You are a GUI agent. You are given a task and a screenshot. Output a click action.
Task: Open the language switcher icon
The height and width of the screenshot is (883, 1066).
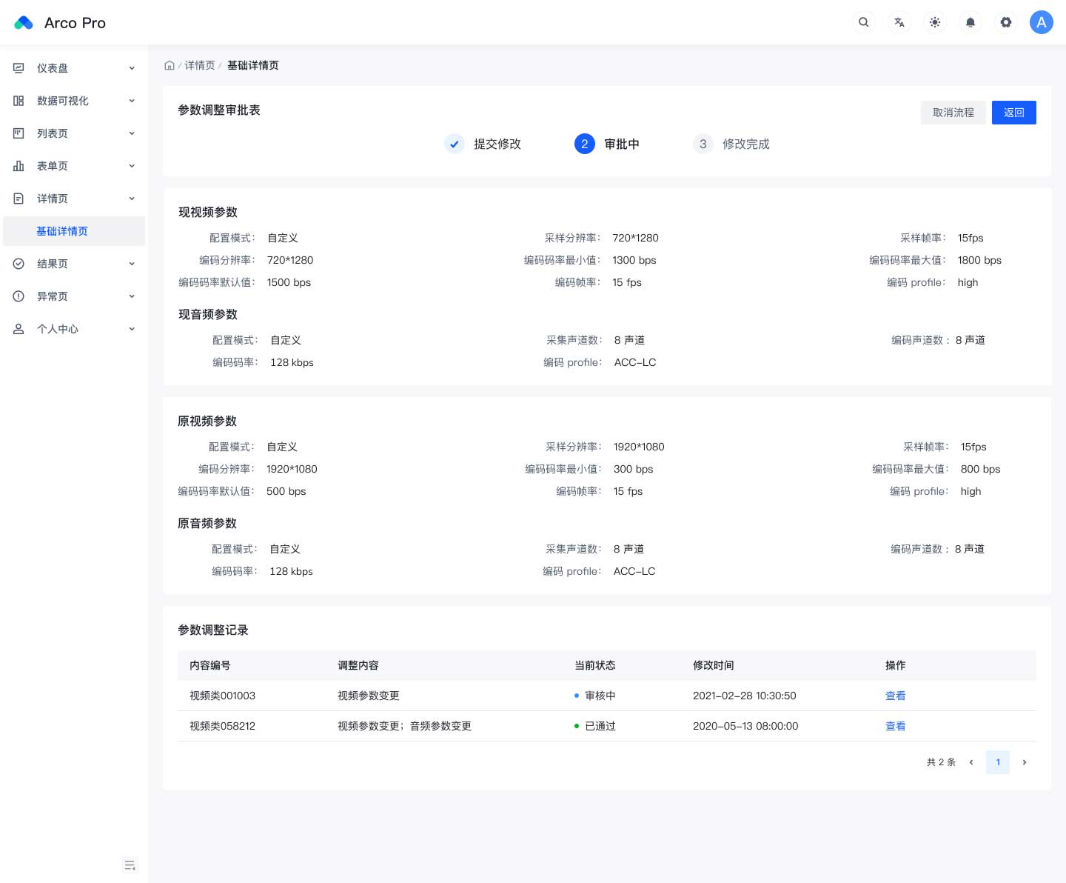899,22
